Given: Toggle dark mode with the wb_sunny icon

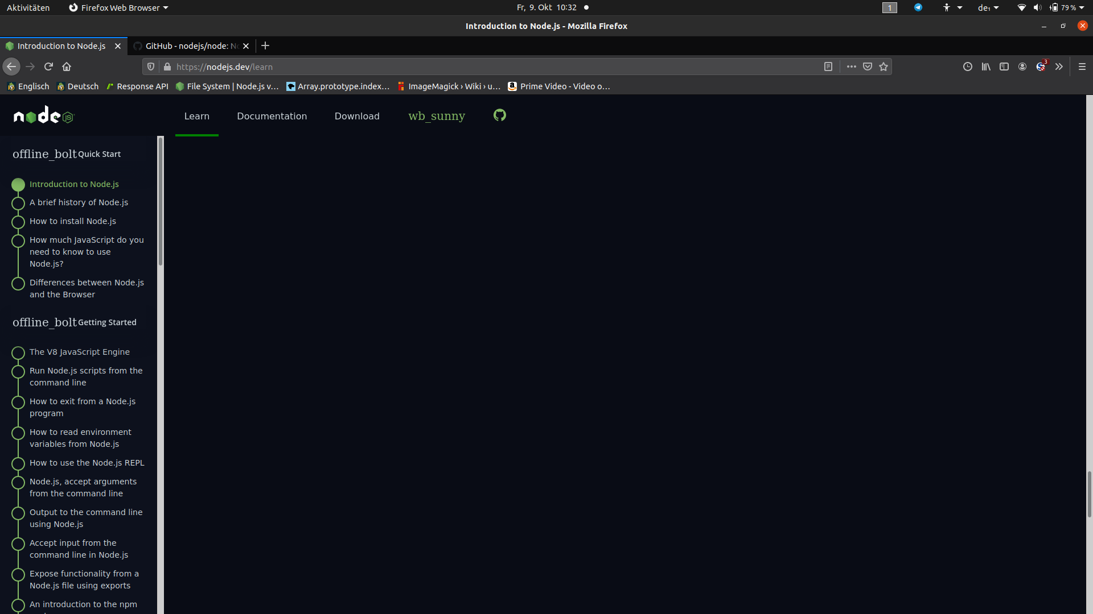Looking at the screenshot, I should pos(436,115).
